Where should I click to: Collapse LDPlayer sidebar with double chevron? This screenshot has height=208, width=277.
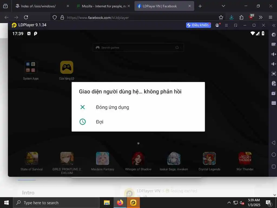(x=274, y=25)
